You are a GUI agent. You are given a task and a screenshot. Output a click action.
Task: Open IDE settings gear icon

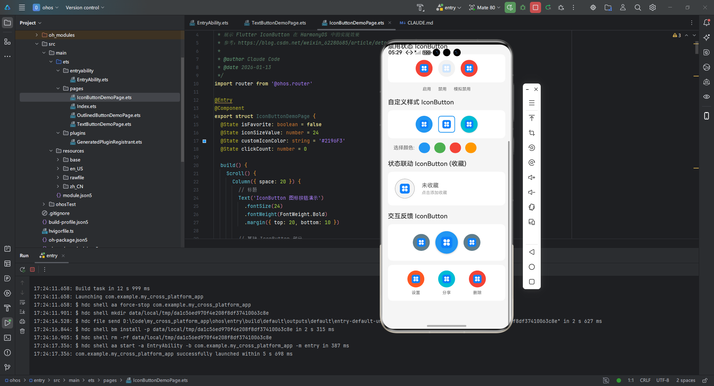[x=653, y=7]
